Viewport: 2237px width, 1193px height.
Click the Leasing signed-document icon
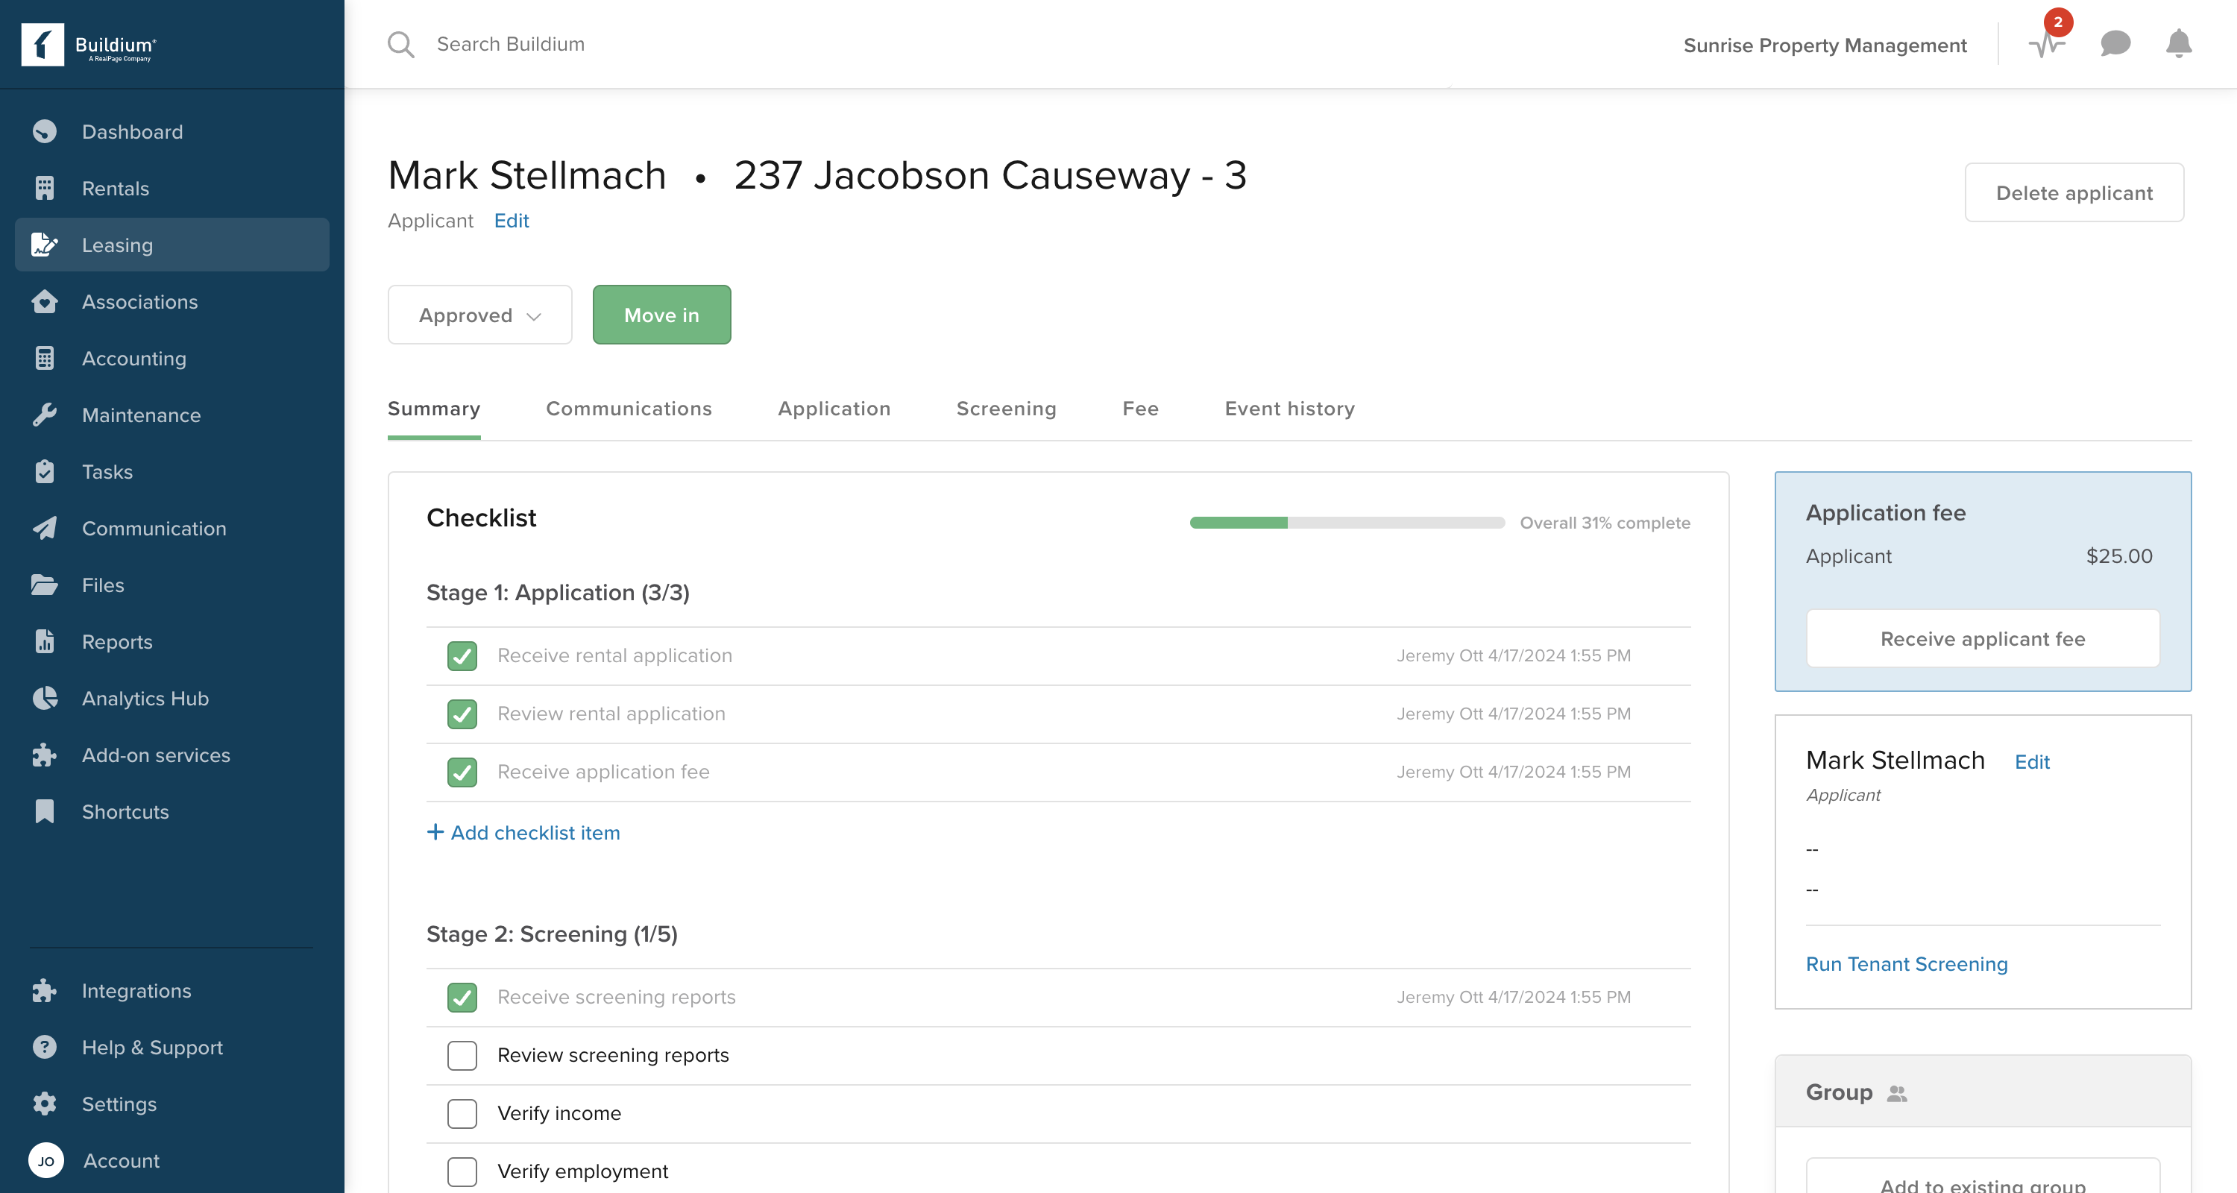click(x=44, y=245)
